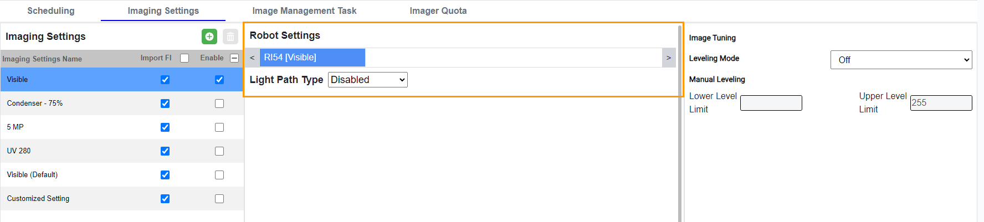Click the Lower Level Limit field
This screenshot has height=222, width=984.
[771, 103]
